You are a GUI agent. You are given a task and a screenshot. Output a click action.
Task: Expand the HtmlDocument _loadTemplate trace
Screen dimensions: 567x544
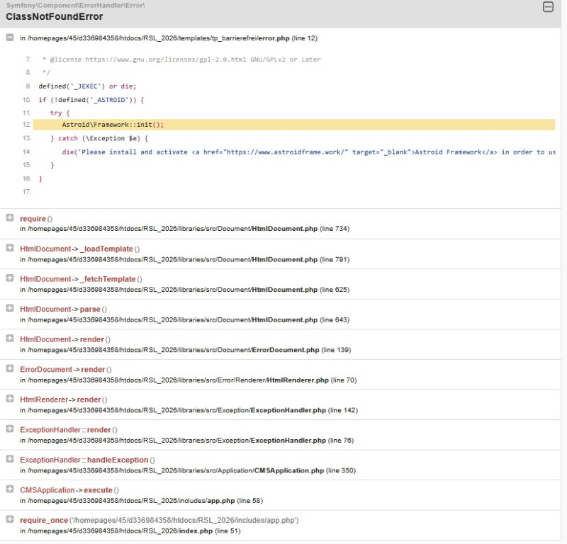[x=10, y=248]
